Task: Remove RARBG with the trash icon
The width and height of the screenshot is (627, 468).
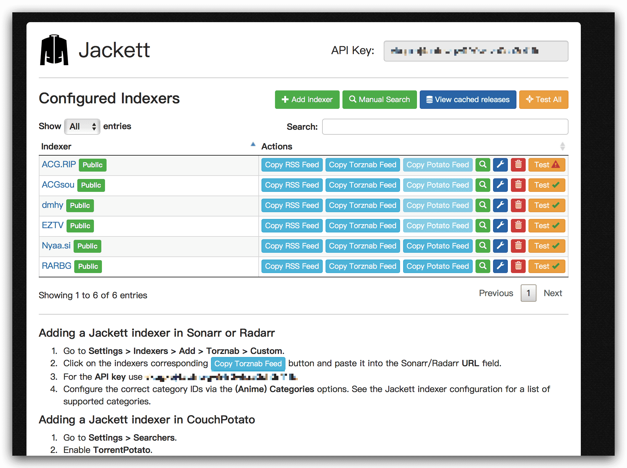Action: click(x=518, y=266)
